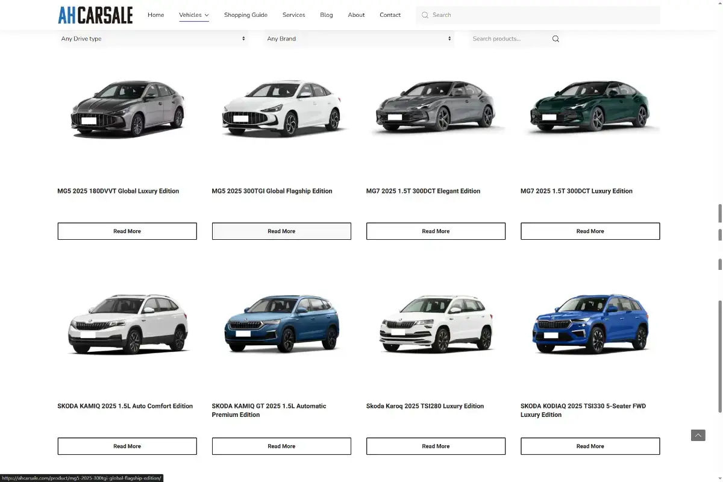Read More on MG7 300DCT Luxury Edition
This screenshot has height=482, width=723.
[x=590, y=231]
